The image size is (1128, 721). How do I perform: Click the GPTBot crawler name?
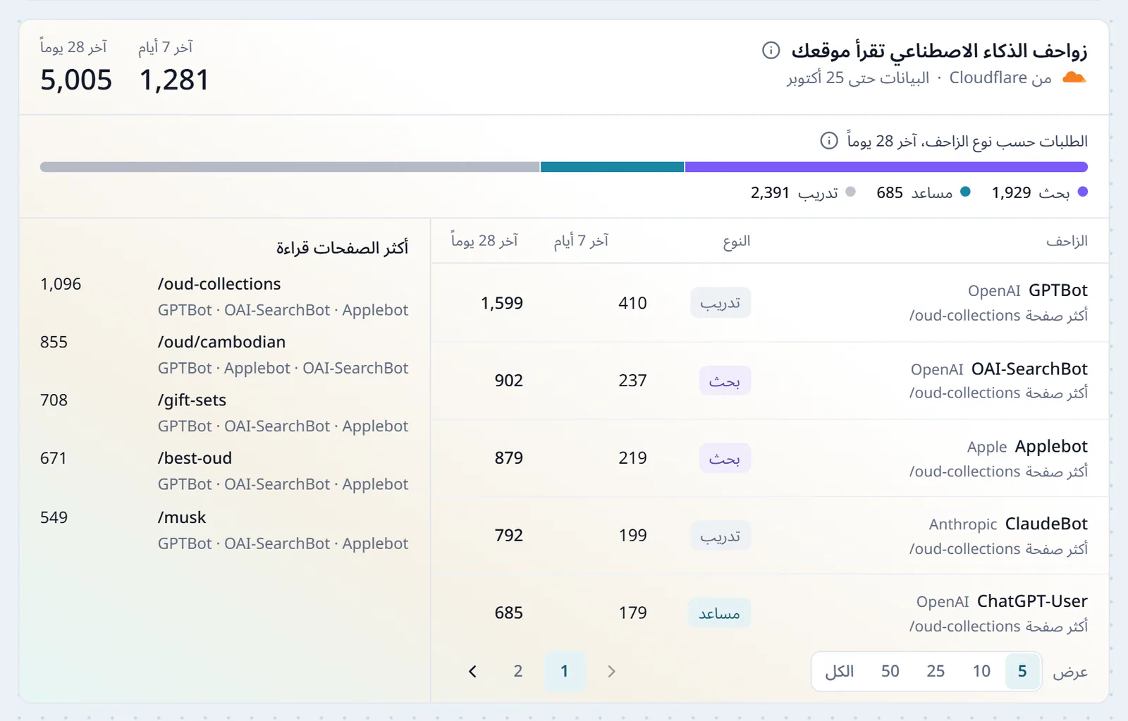(x=1057, y=290)
